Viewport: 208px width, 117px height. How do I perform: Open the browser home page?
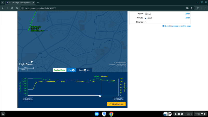(x=17, y=8)
